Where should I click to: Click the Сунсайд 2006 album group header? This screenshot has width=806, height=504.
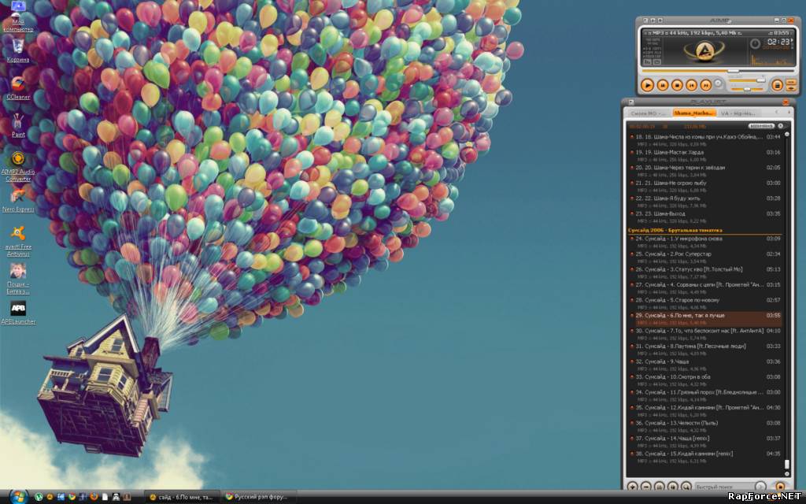[705, 230]
